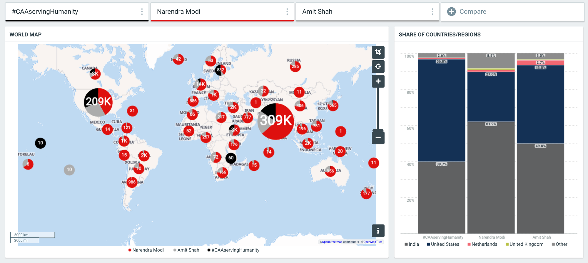Click the 53 cluster over Finland

[x=211, y=61]
